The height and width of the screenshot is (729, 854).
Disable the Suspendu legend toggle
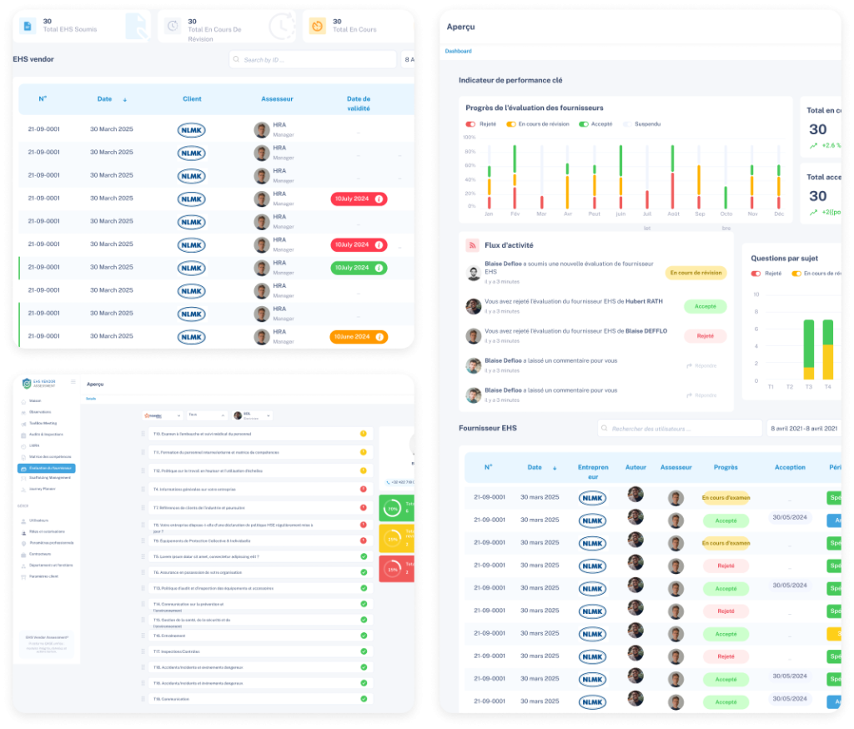(x=626, y=124)
